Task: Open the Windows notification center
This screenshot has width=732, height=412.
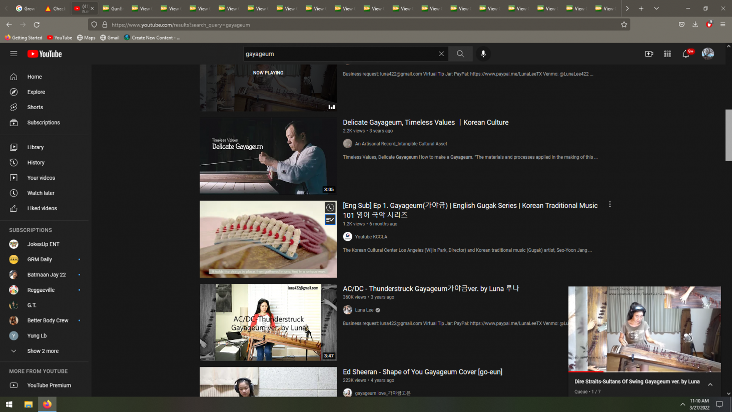Action: click(719, 404)
